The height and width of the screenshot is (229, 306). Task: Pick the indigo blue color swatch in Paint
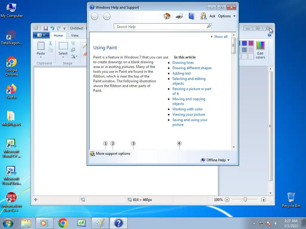(244, 43)
